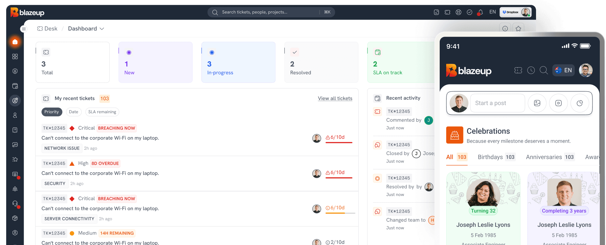This screenshot has height=245, width=606.
Task: Open the box package icon in sidebar
Action: click(x=15, y=218)
